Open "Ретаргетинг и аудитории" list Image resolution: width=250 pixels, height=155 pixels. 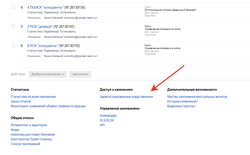click(x=29, y=125)
